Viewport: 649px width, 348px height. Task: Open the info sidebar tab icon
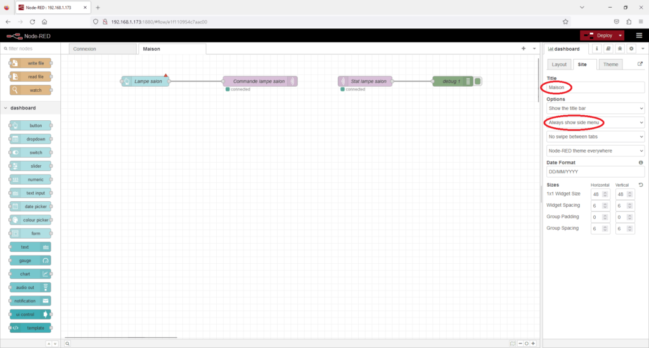point(596,49)
